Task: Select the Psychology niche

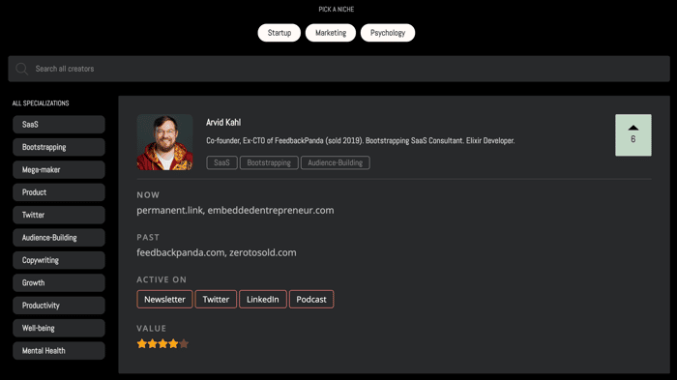Action: pyautogui.click(x=388, y=33)
